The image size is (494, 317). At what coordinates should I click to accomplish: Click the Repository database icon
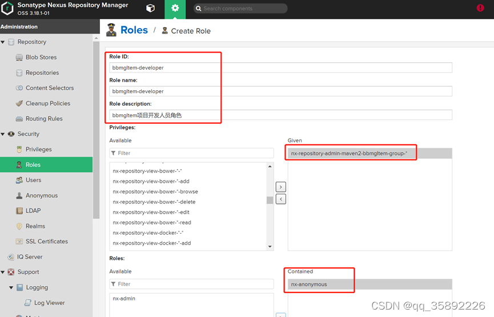point(11,42)
